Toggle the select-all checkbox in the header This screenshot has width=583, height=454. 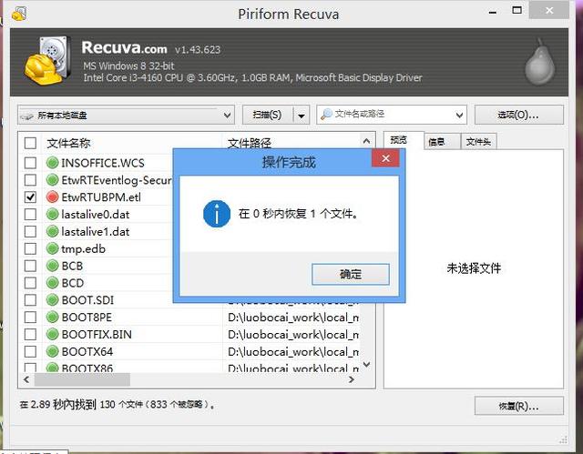click(x=31, y=143)
